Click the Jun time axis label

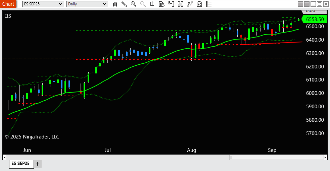pos(27,150)
